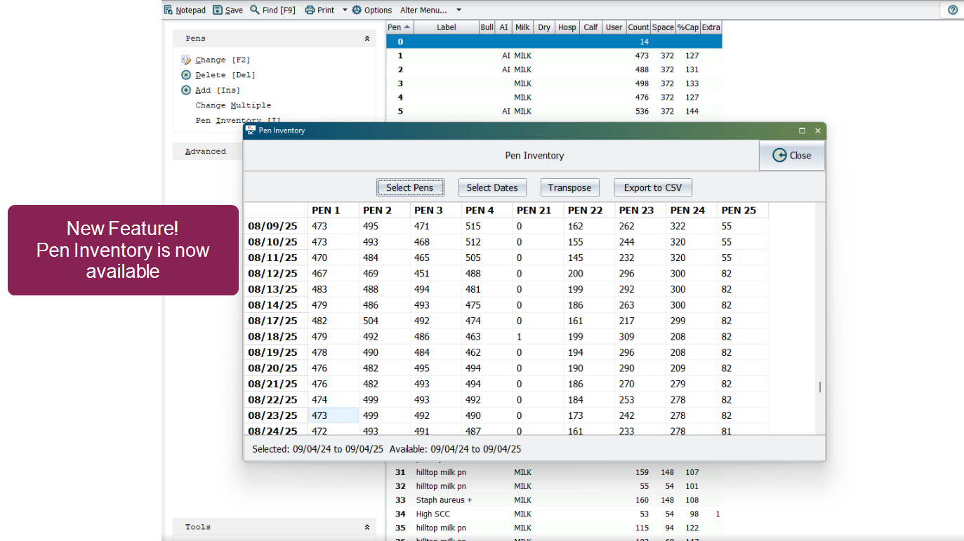Select Change Multiple in Pens menu

click(233, 105)
